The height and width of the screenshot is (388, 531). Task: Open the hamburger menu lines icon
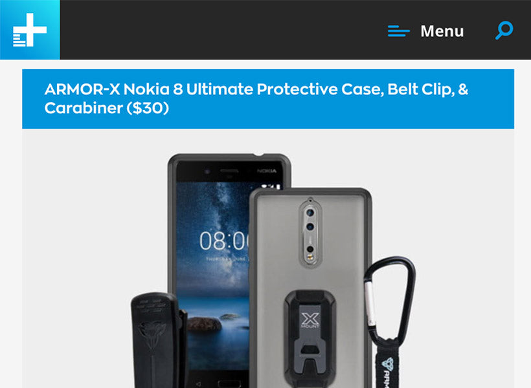point(399,31)
